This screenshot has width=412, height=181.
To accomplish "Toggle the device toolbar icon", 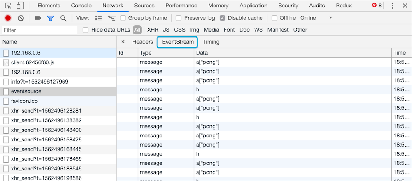I will [21, 6].
